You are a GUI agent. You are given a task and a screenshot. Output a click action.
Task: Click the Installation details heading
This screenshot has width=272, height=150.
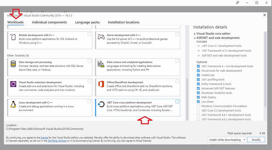click(210, 27)
